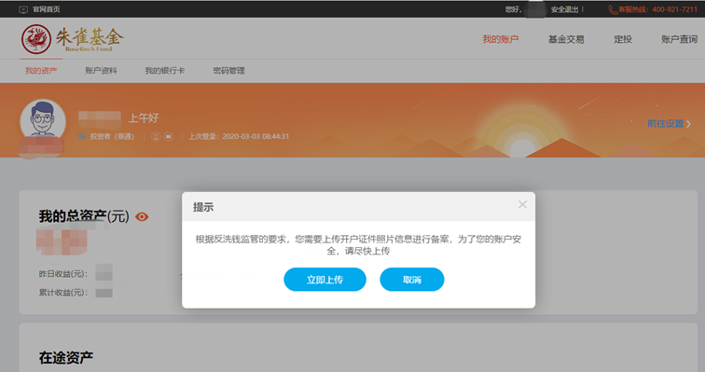Close the 提示 dialog with X
The image size is (705, 372).
522,204
